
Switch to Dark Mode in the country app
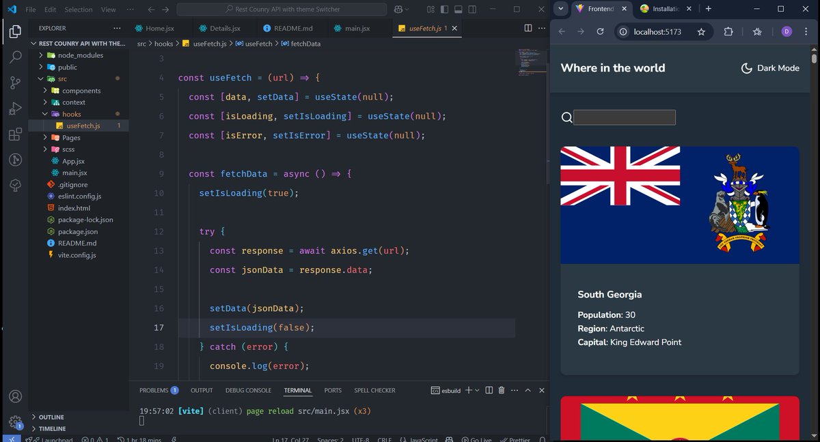coord(769,68)
